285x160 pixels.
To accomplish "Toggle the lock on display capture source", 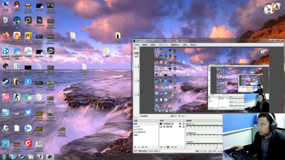I will pos(183,127).
